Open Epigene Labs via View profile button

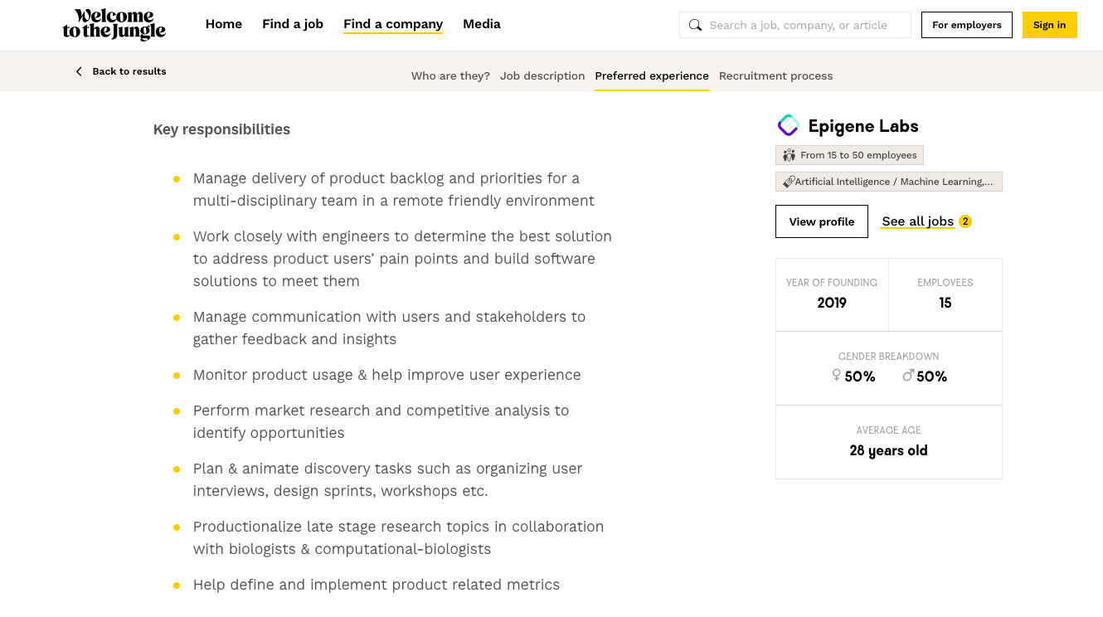[x=822, y=221]
